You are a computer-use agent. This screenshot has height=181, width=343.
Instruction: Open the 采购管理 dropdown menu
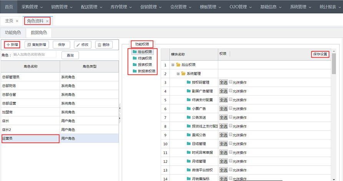[x=32, y=7]
